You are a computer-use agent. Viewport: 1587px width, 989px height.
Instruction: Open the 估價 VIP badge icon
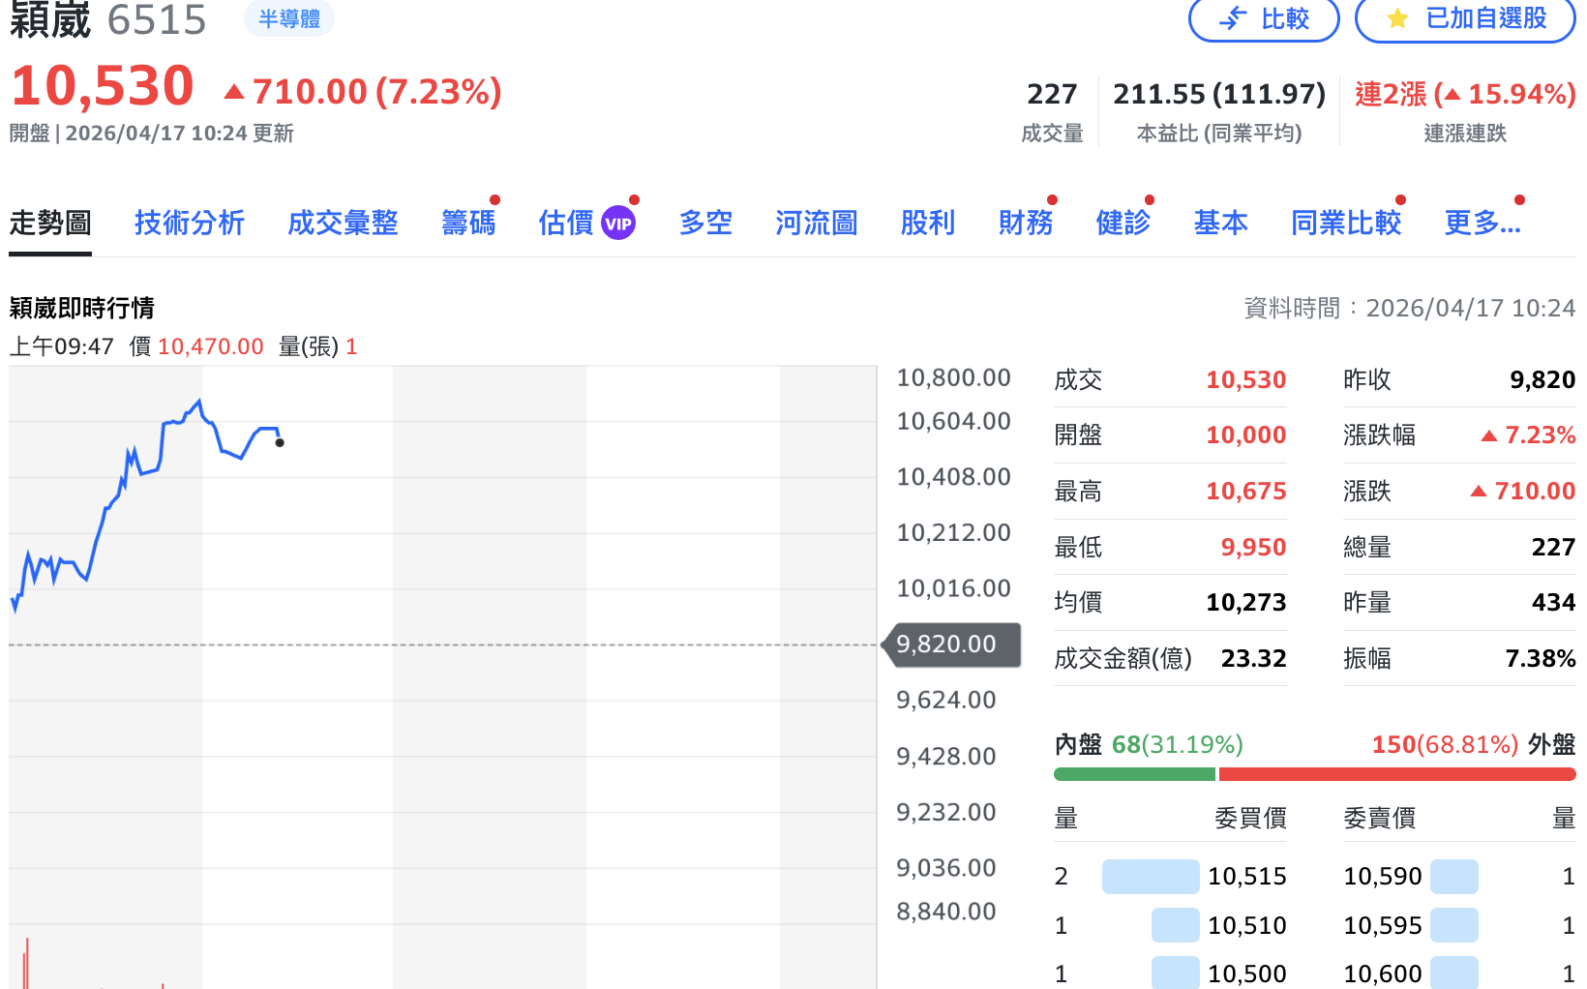618,222
